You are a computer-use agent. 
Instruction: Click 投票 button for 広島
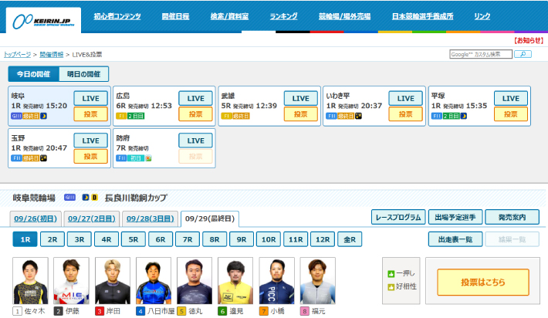click(196, 114)
